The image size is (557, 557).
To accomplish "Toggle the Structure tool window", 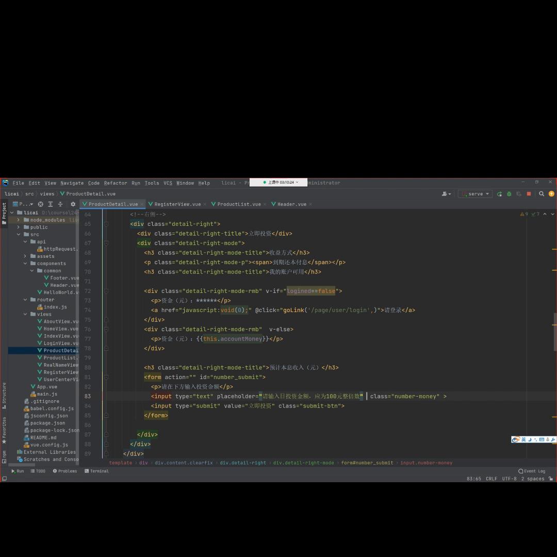I will (4, 395).
